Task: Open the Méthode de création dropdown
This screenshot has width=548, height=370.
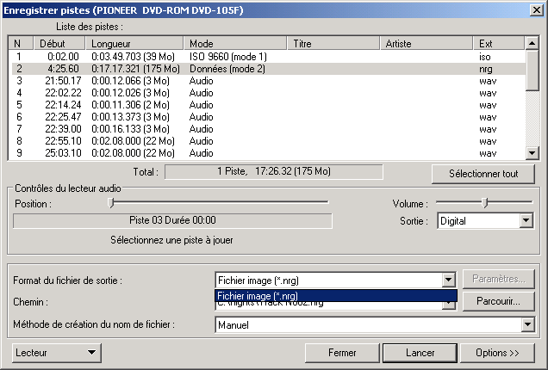Action: (x=527, y=325)
